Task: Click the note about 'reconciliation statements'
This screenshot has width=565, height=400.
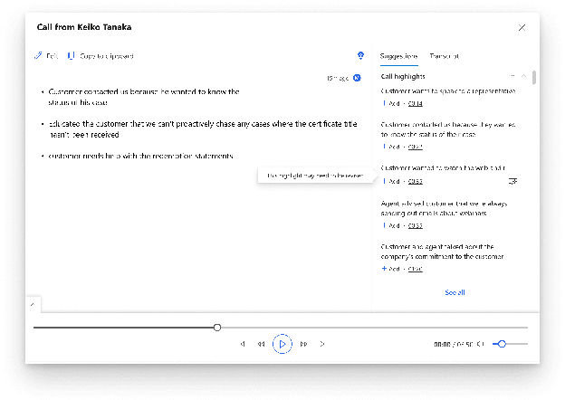Action: coord(141,156)
